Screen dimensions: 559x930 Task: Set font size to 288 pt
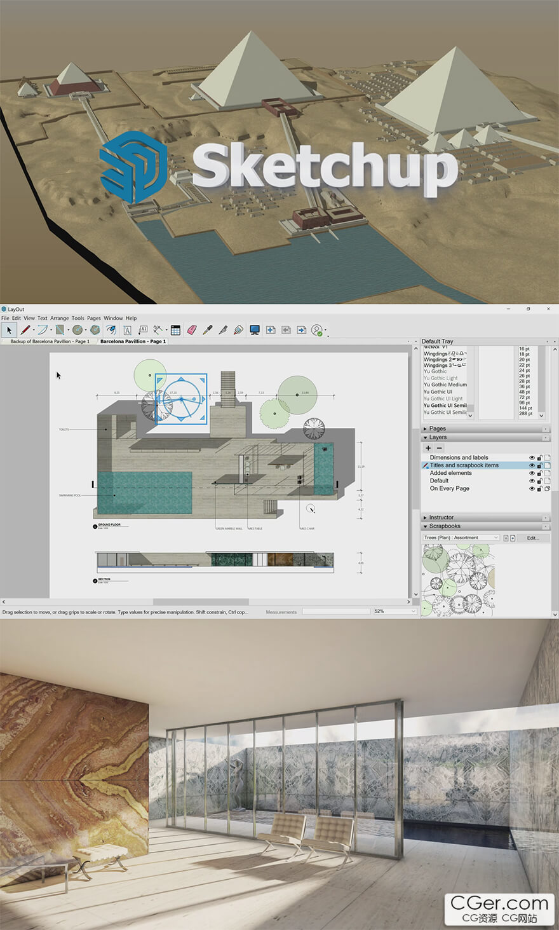click(526, 413)
